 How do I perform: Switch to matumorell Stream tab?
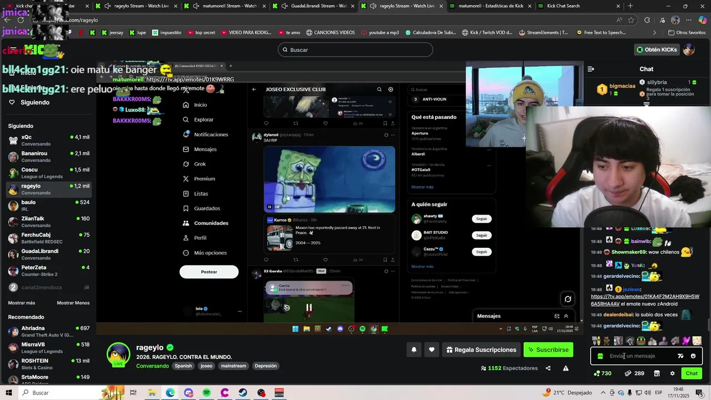225,6
